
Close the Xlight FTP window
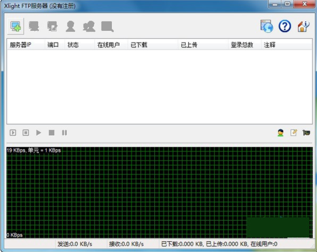(x=305, y=4)
